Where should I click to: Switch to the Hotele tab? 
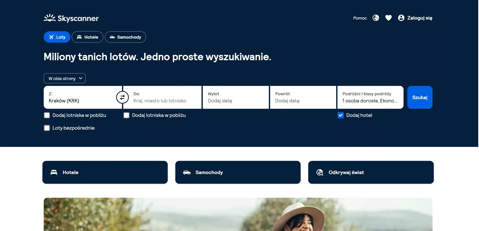(x=87, y=37)
